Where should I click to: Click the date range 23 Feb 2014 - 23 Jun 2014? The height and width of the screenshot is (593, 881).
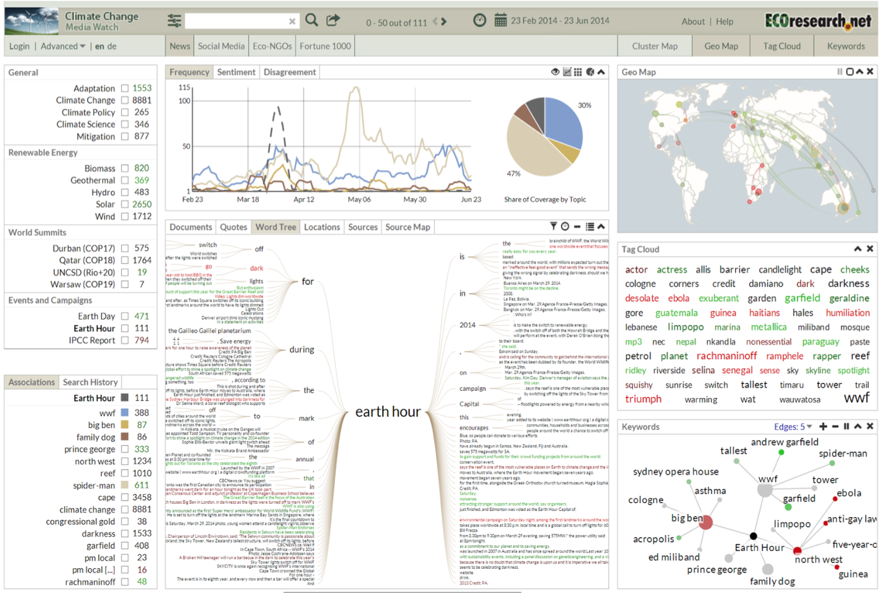560,21
